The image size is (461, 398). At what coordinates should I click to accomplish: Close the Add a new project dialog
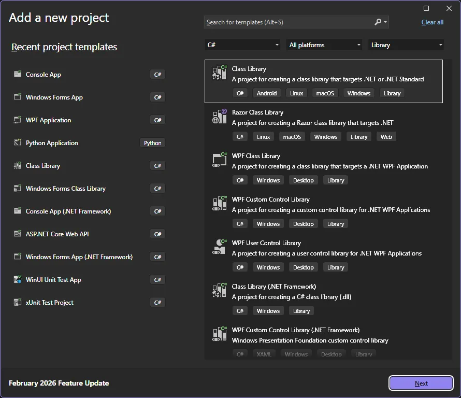click(449, 8)
